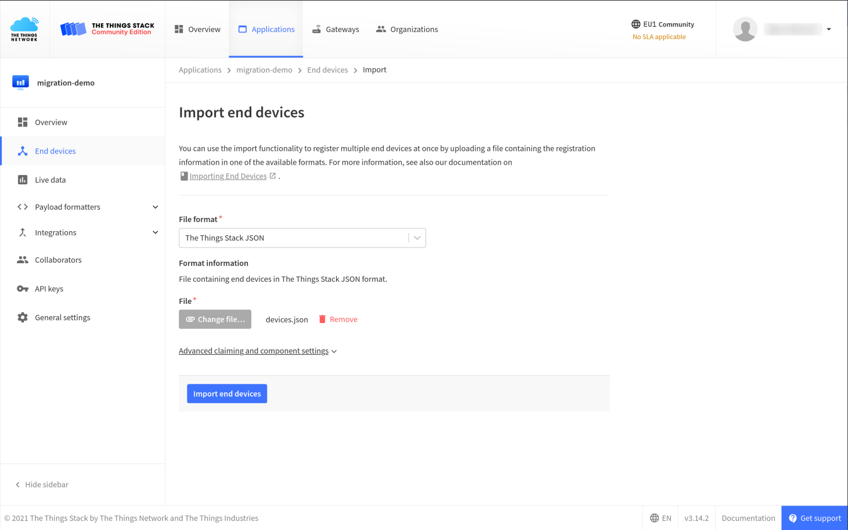Click the Import end devices page heading
This screenshot has height=530, width=848.
coord(241,112)
